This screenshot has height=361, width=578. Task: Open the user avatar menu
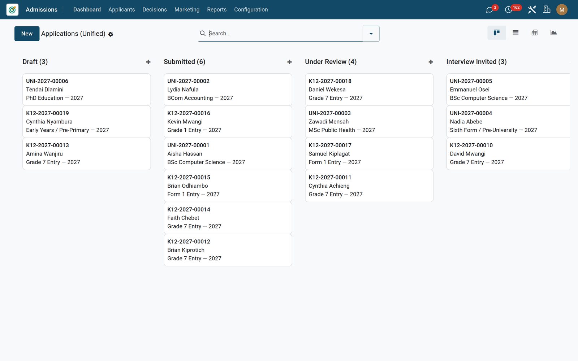click(x=562, y=10)
